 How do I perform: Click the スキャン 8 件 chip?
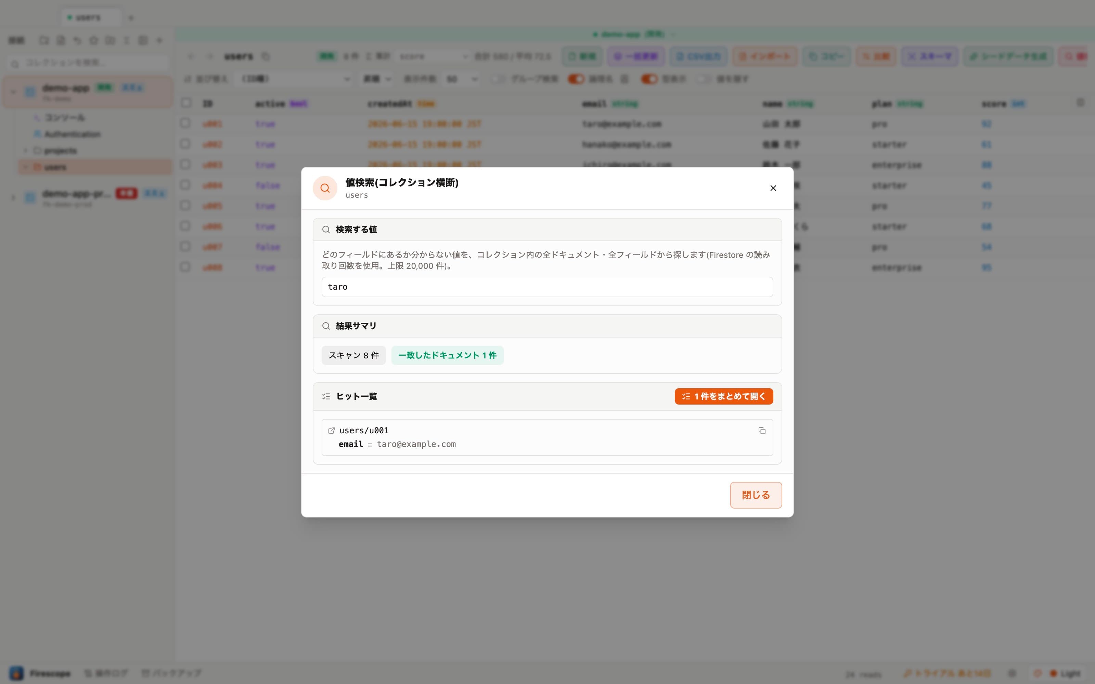[x=353, y=355]
